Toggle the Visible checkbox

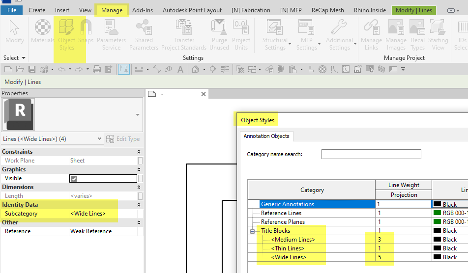click(x=74, y=179)
